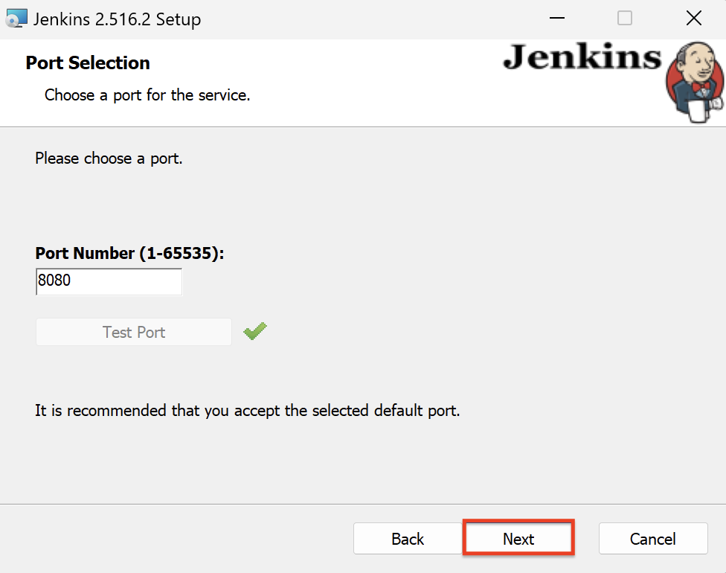Image resolution: width=726 pixels, height=573 pixels.
Task: Click the installer disc icon in the title bar
Action: 16,18
